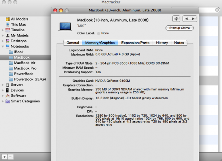Viewport: 222px width, 161px height.
Task: Click the Timeline calendar icon
Action: pos(8,30)
